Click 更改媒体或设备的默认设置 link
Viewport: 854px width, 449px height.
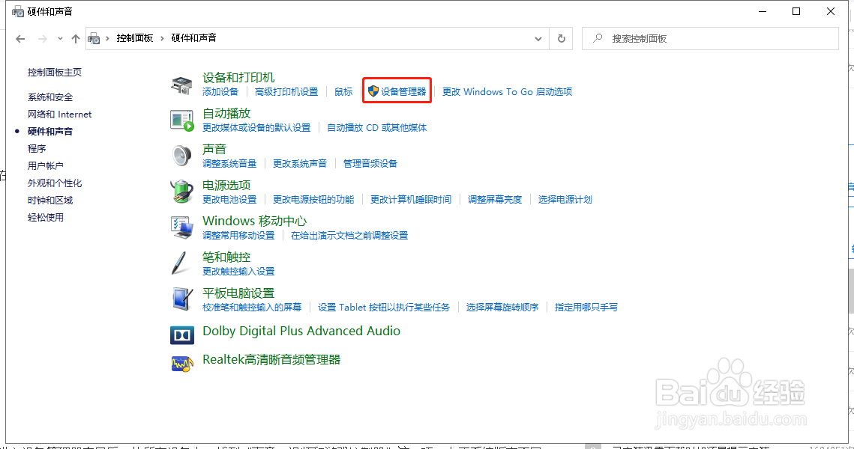(x=256, y=128)
